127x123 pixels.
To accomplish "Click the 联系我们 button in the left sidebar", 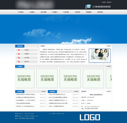I will [27, 61].
